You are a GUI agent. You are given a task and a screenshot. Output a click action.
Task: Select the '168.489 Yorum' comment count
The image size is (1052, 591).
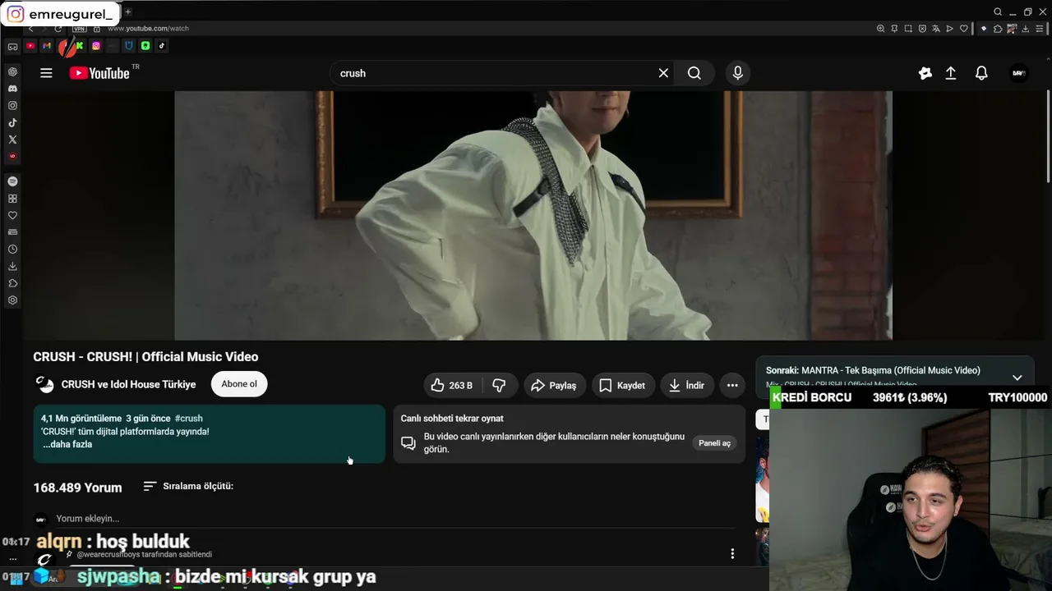pos(77,488)
